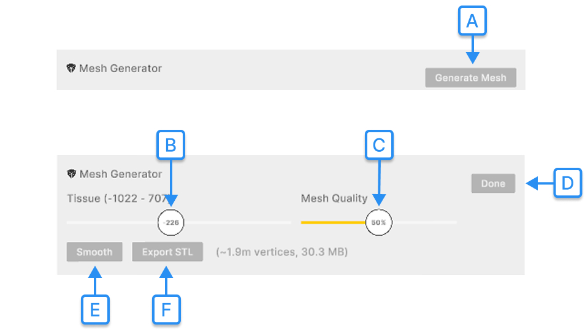Click Export STL button
Screen dimensions: 585x330
coord(167,252)
